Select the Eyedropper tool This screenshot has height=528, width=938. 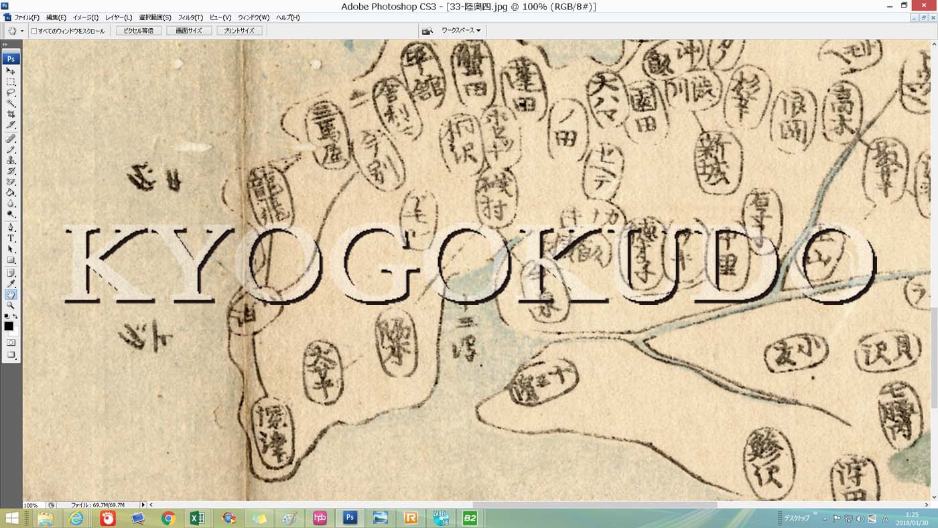coord(11,283)
